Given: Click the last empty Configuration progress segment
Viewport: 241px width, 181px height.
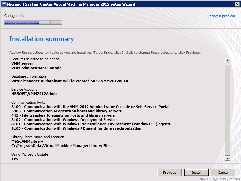Looking at the screenshot, I should [56, 23].
